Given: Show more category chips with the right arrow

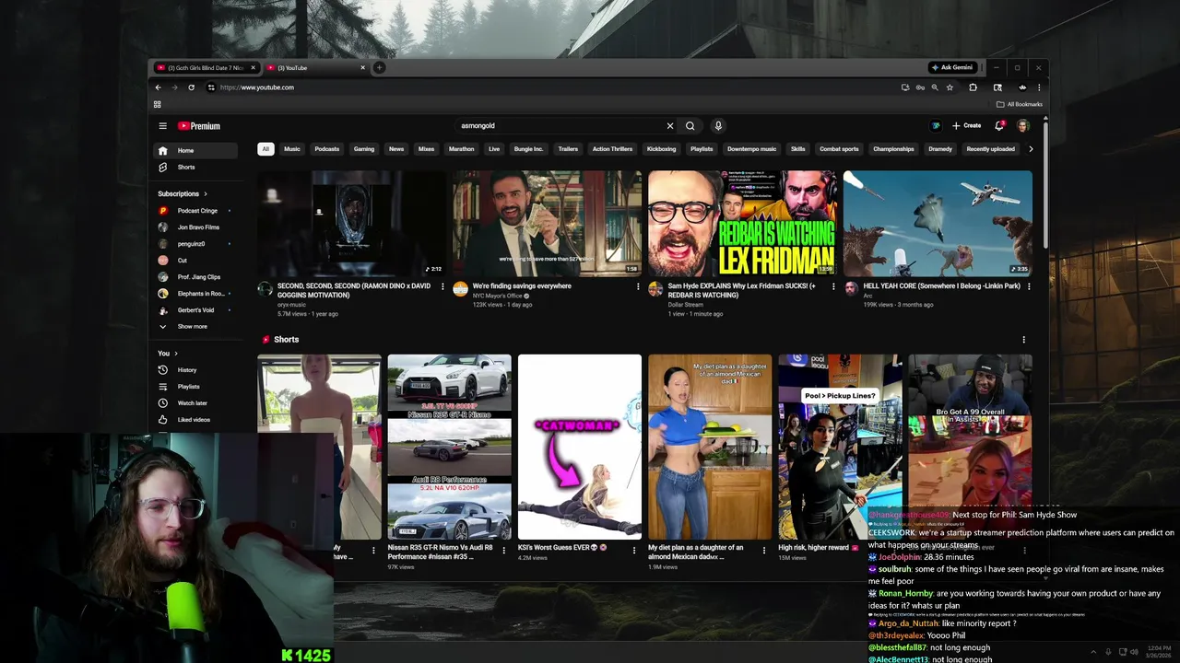Looking at the screenshot, I should pos(1031,149).
